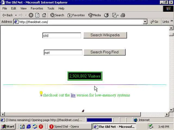Viewport: 174px width, 130px height.
Task: Launch Internet Explorer from quick launch
Action: [29, 126]
